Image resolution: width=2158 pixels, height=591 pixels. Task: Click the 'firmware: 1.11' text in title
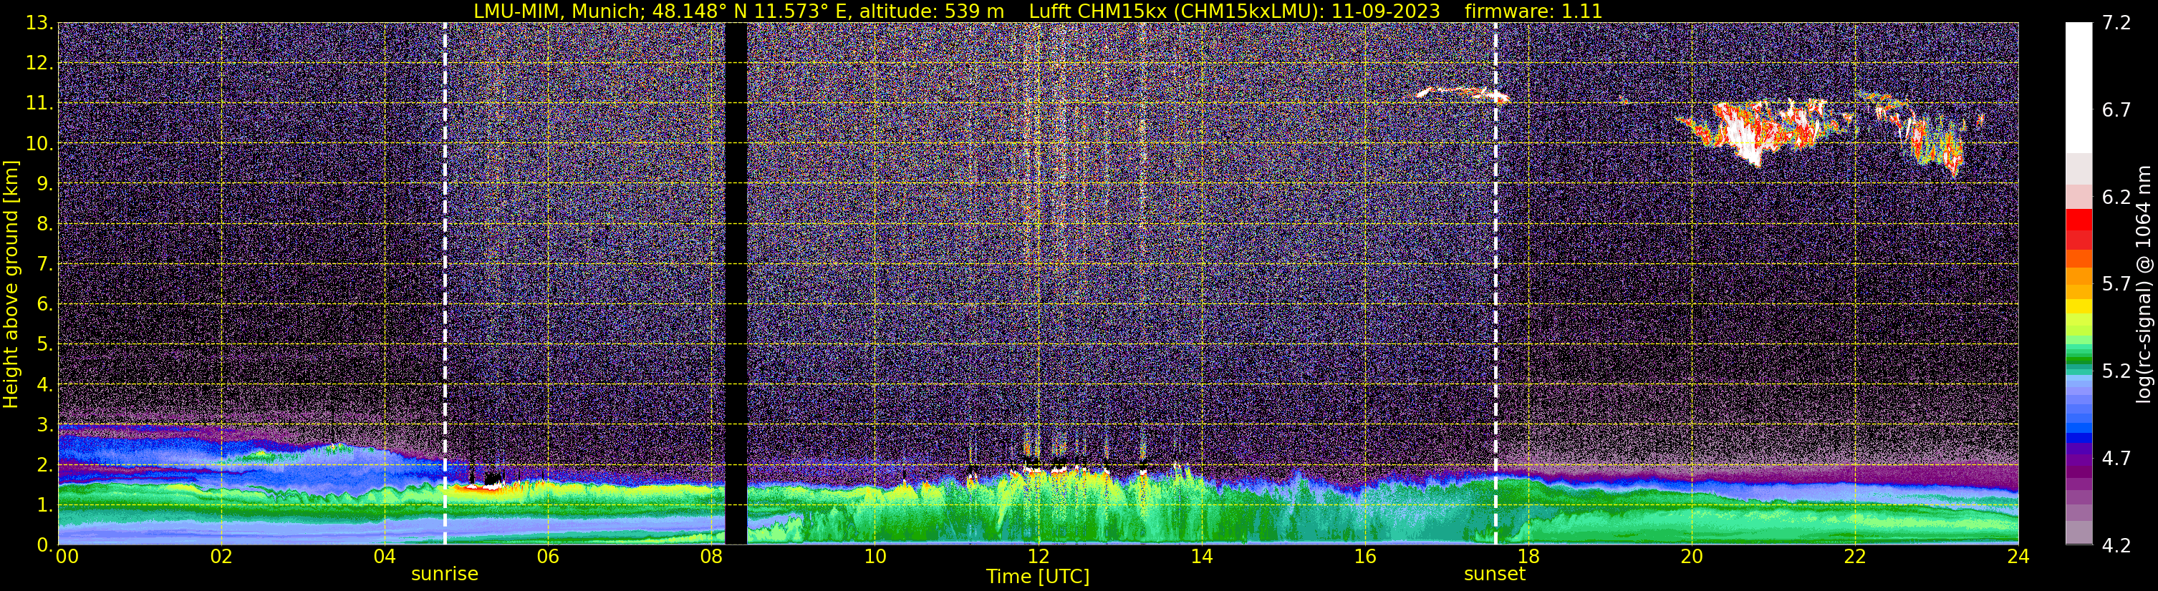(x=1533, y=11)
